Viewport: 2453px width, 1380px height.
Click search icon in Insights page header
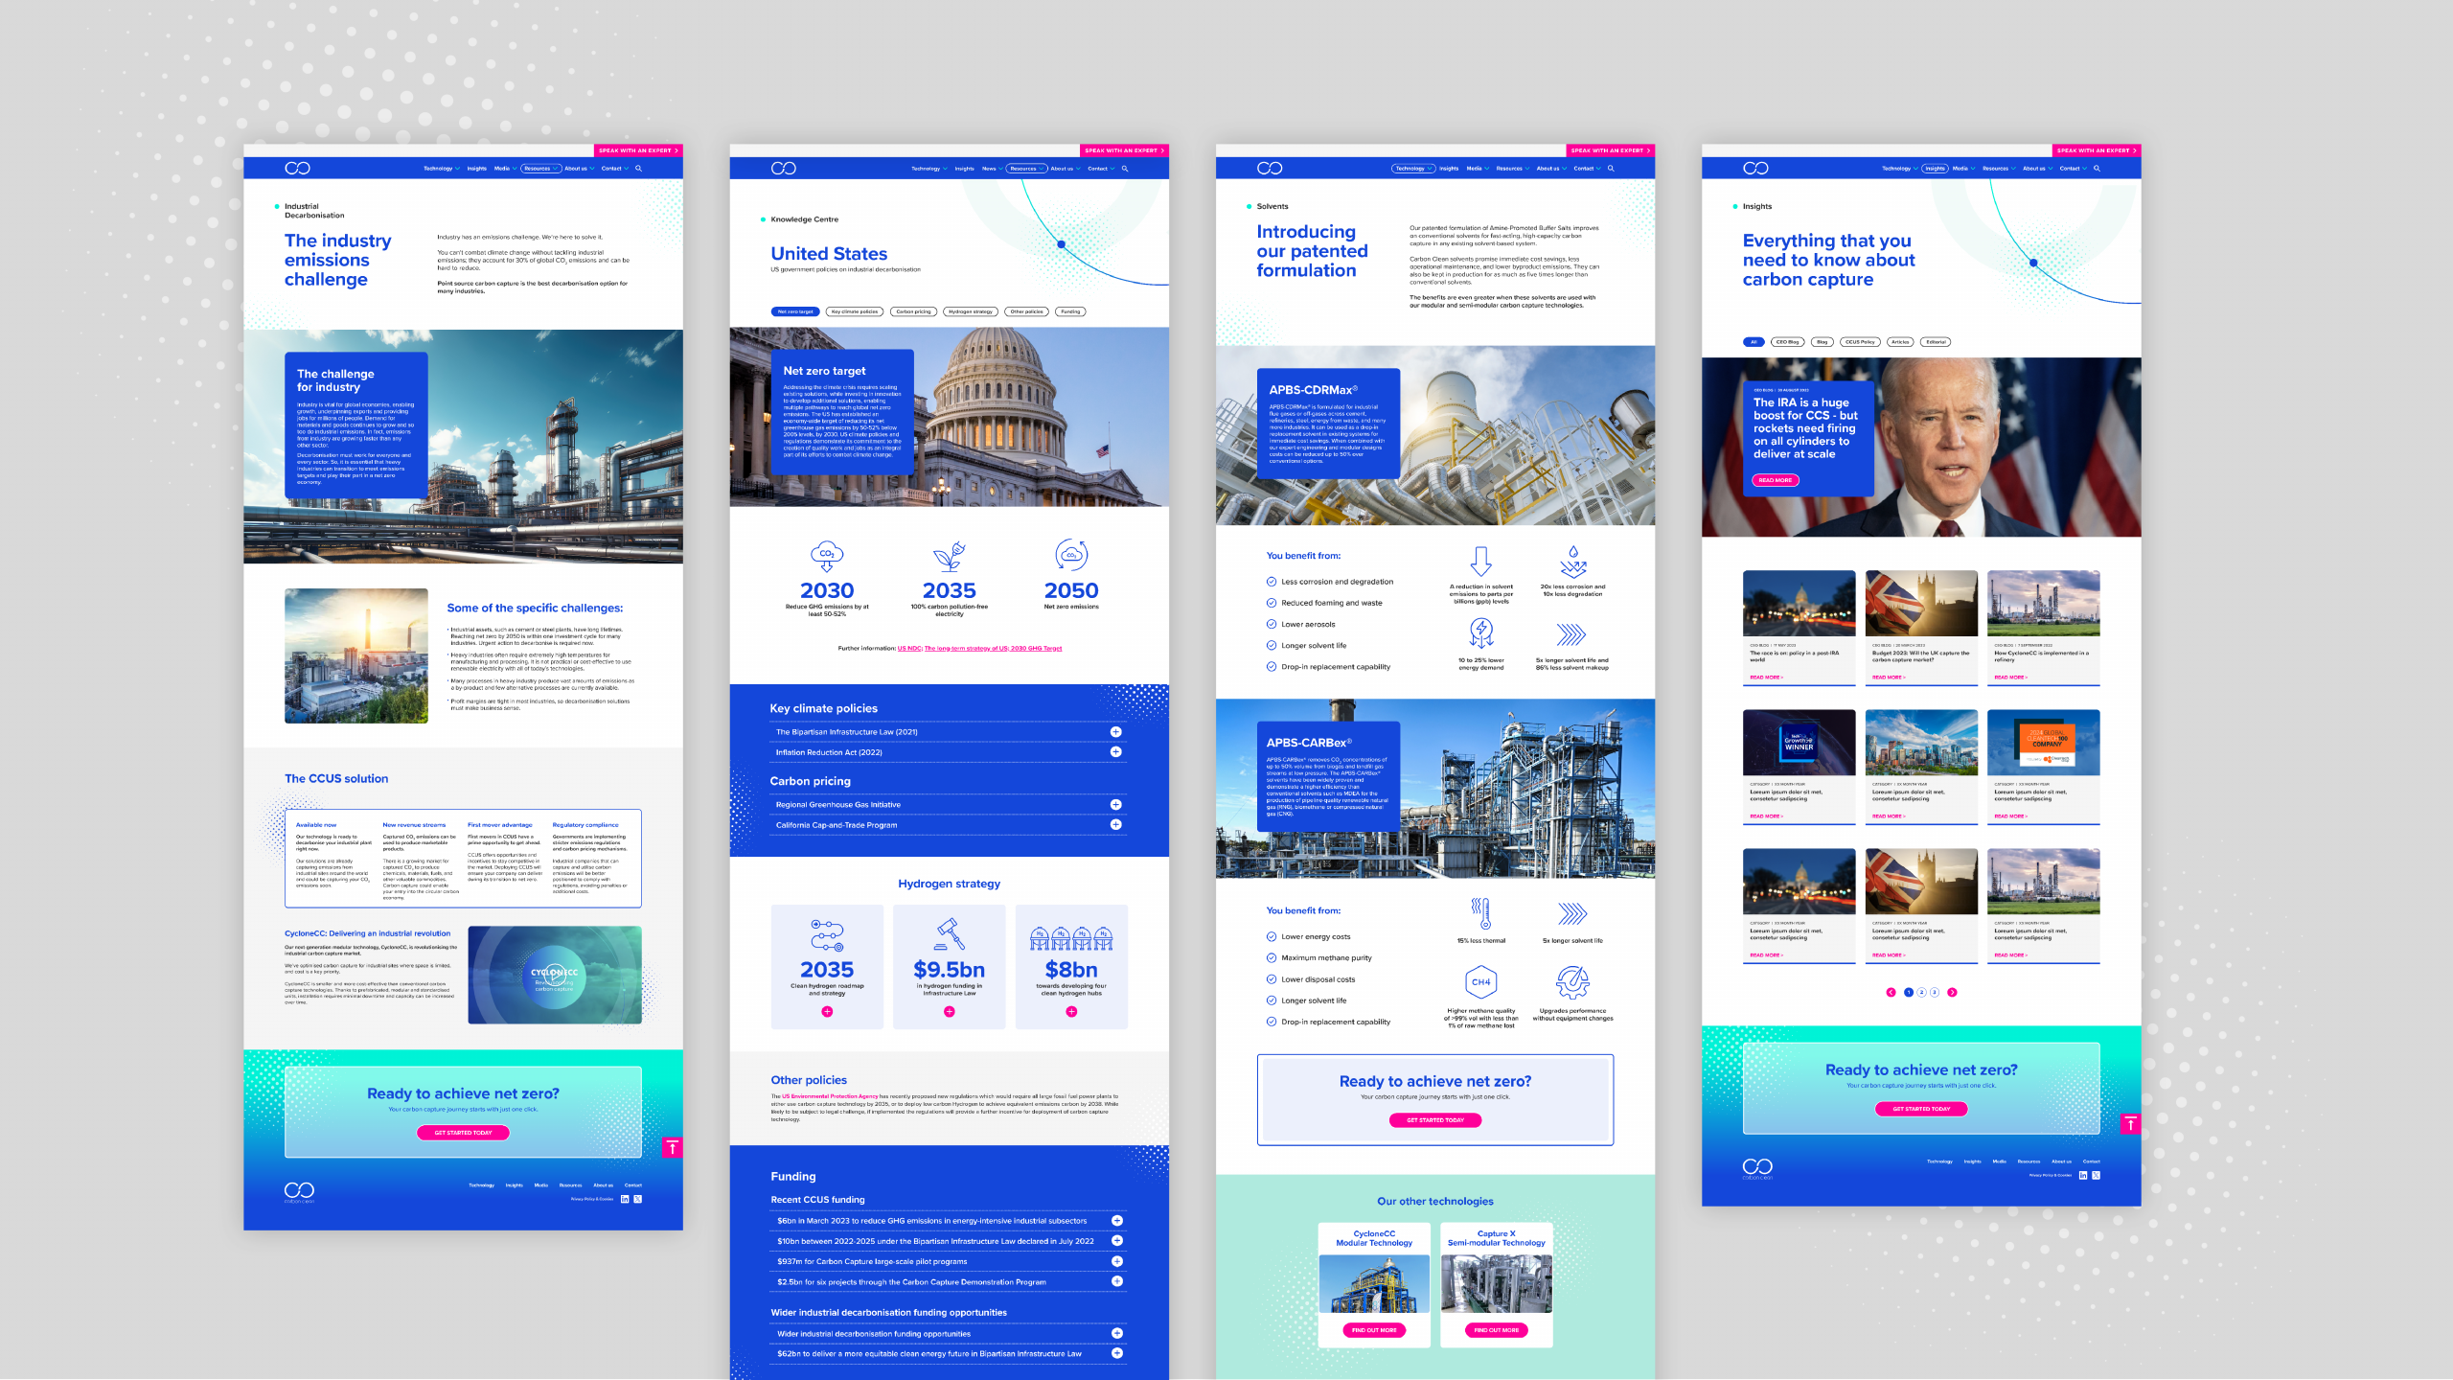2097,169
